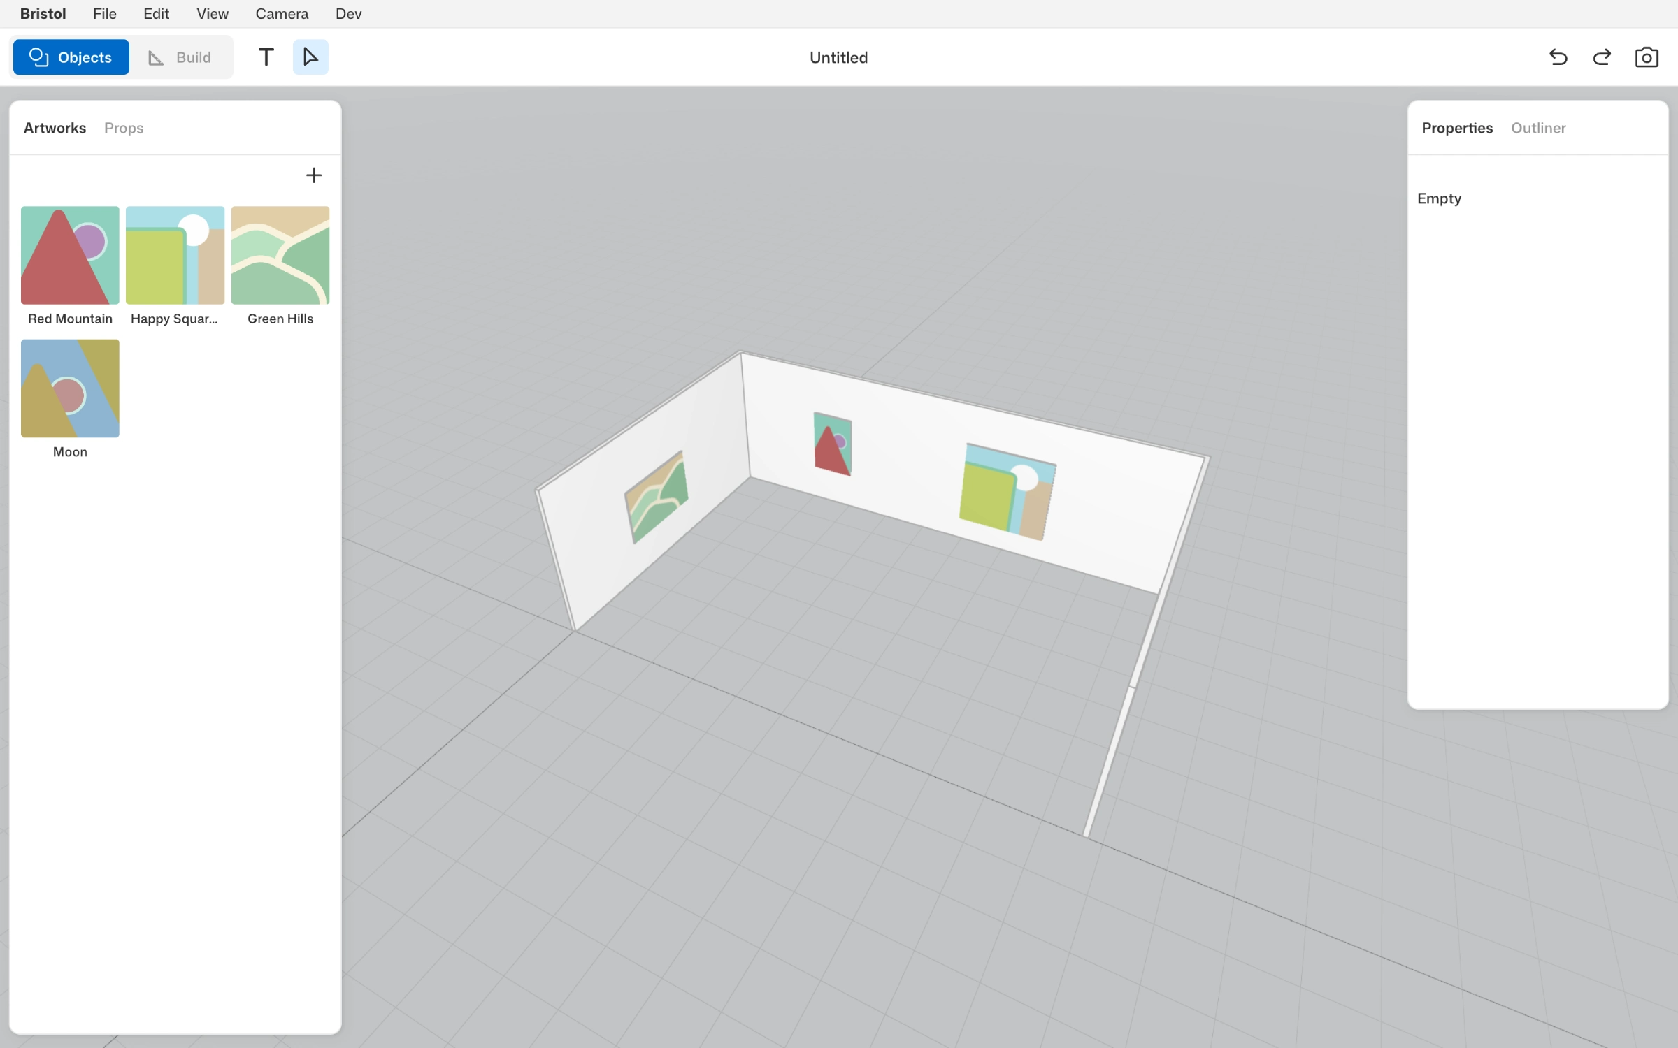Open the Props tab

coord(124,128)
